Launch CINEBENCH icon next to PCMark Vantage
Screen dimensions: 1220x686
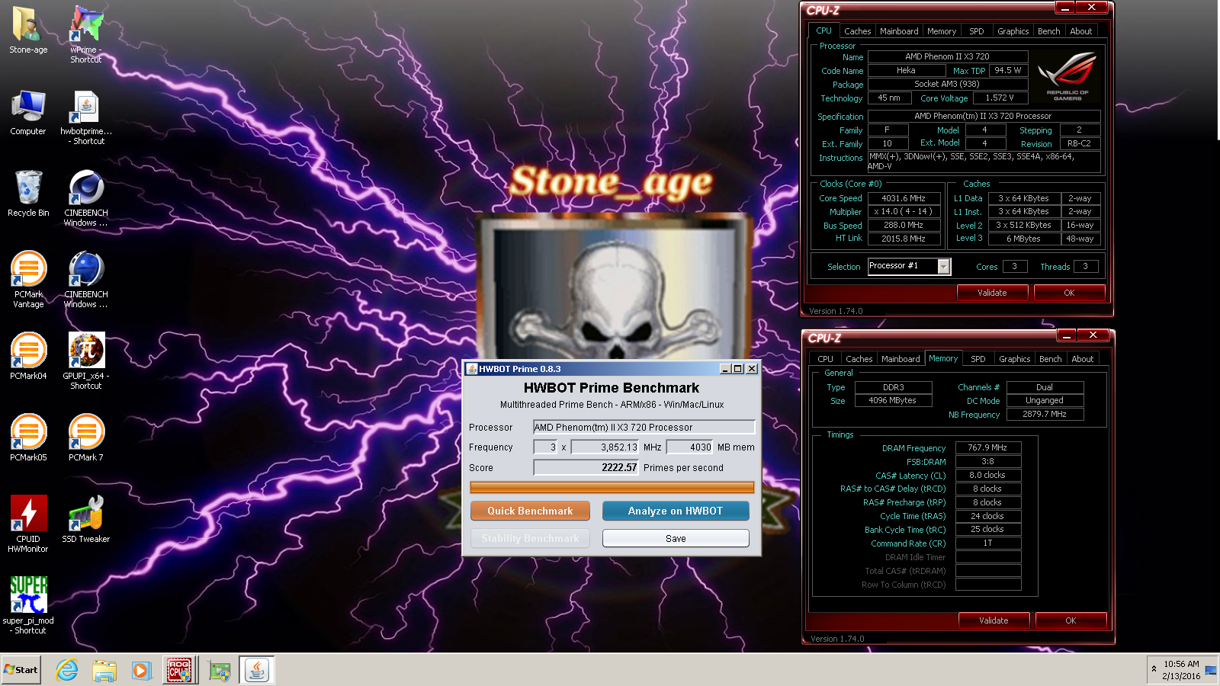pos(86,280)
